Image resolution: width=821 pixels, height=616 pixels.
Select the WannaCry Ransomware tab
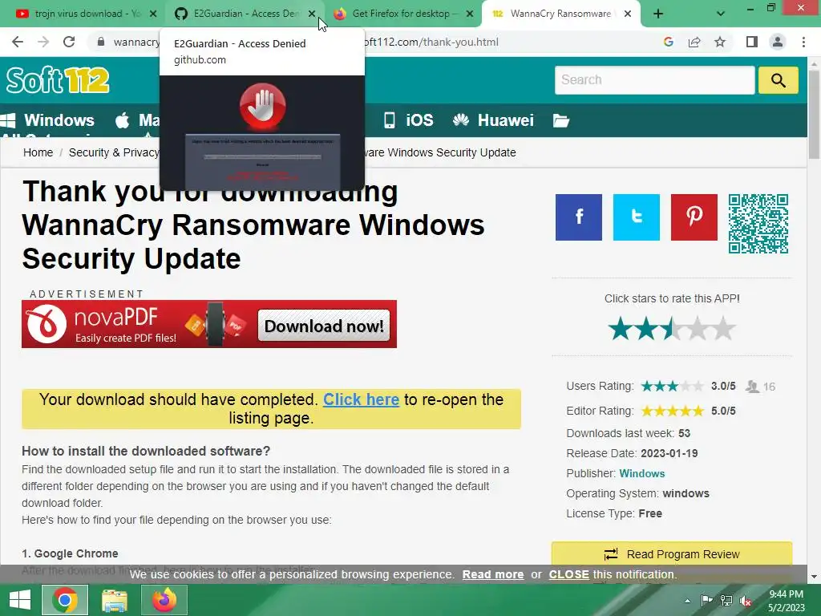tap(560, 14)
